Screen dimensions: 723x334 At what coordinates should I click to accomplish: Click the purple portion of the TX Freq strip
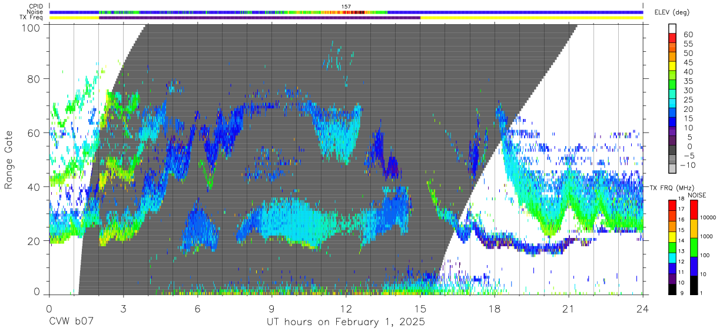click(260, 18)
